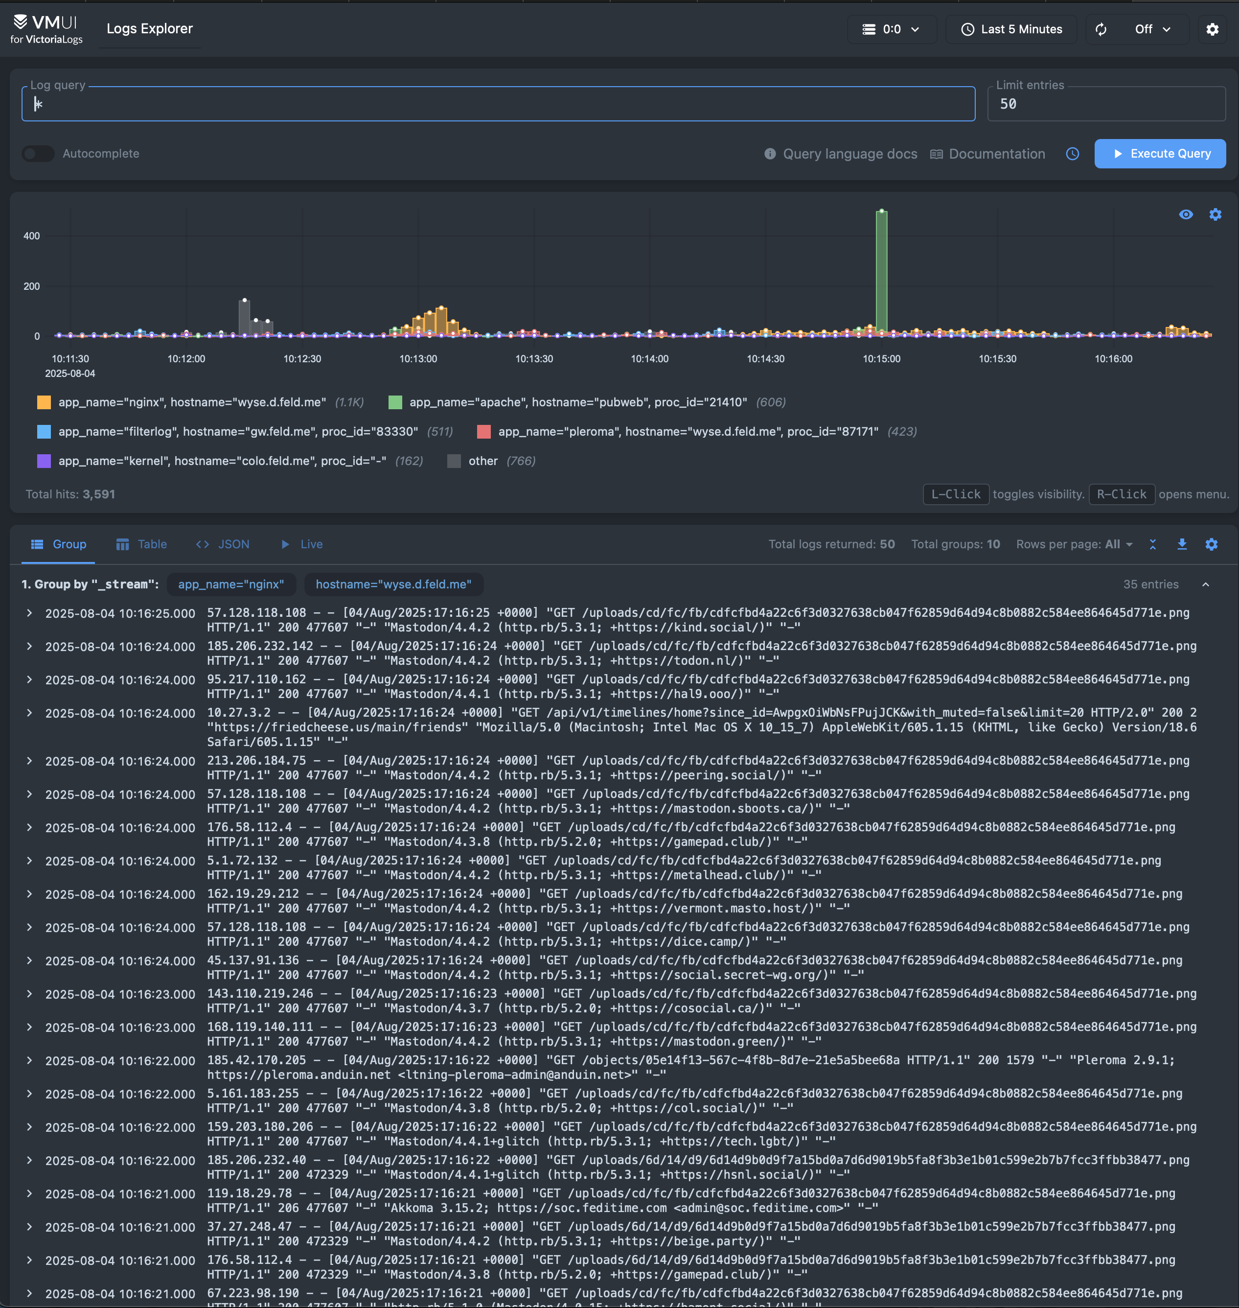Click the green apache legend swatch
This screenshot has height=1308, width=1239.
point(395,402)
